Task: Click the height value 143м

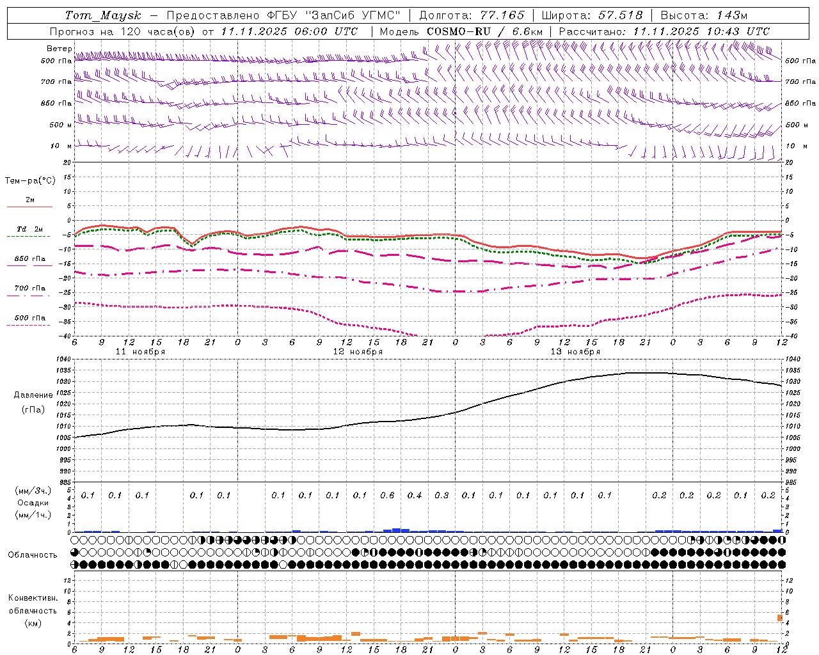Action: tap(732, 15)
